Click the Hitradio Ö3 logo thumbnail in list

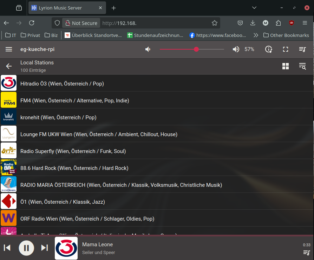click(x=9, y=83)
